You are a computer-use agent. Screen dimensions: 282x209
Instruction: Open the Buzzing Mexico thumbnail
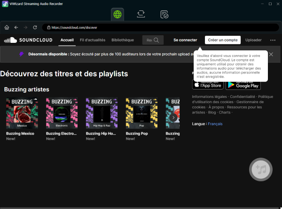(x=22, y=113)
